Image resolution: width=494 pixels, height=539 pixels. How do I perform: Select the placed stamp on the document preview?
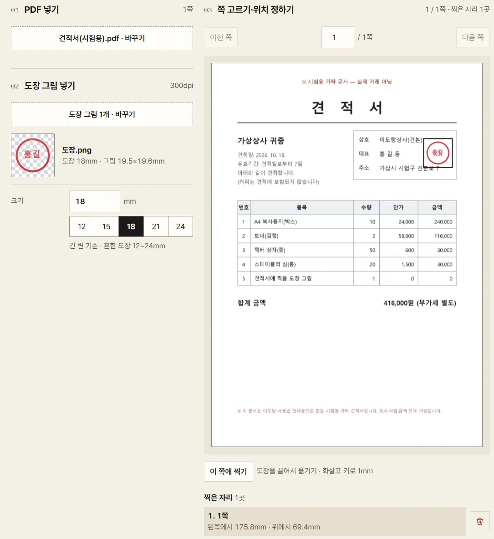point(438,153)
